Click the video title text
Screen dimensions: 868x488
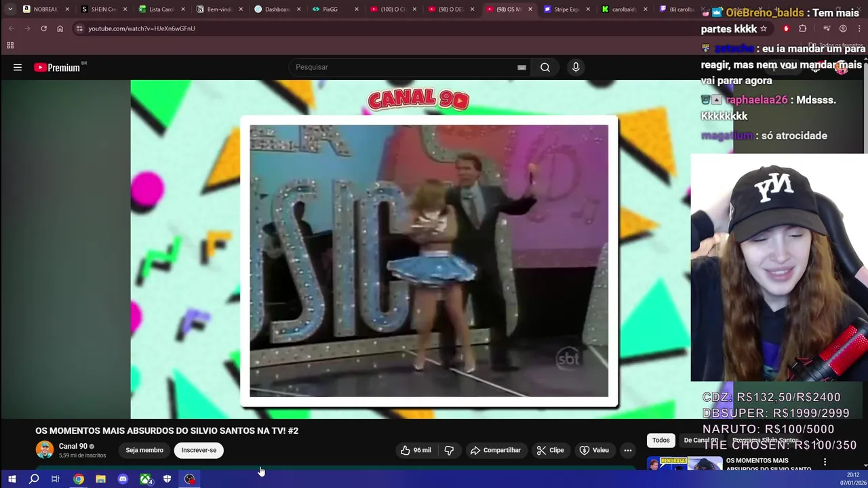pyautogui.click(x=167, y=430)
